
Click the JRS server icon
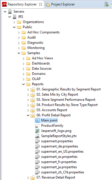point(15,17)
